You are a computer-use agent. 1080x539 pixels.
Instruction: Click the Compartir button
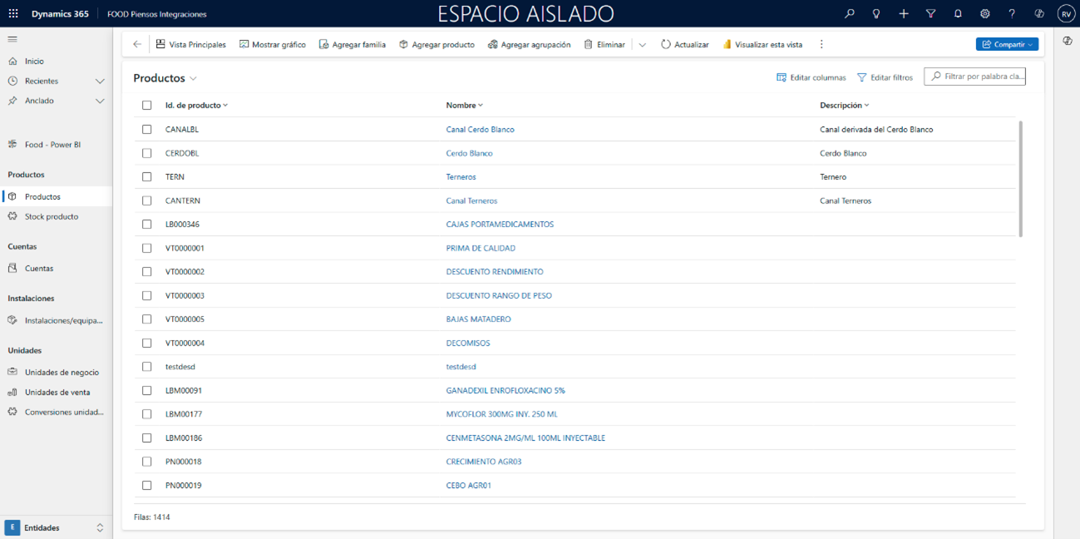1007,45
